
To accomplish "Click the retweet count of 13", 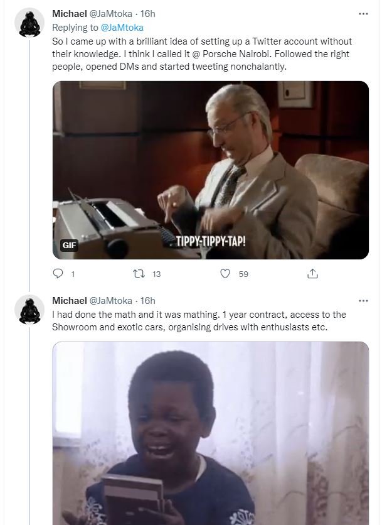I will click(157, 274).
